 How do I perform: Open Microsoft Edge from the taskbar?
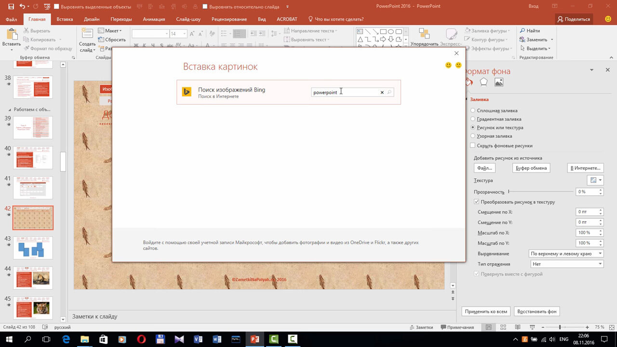66,339
